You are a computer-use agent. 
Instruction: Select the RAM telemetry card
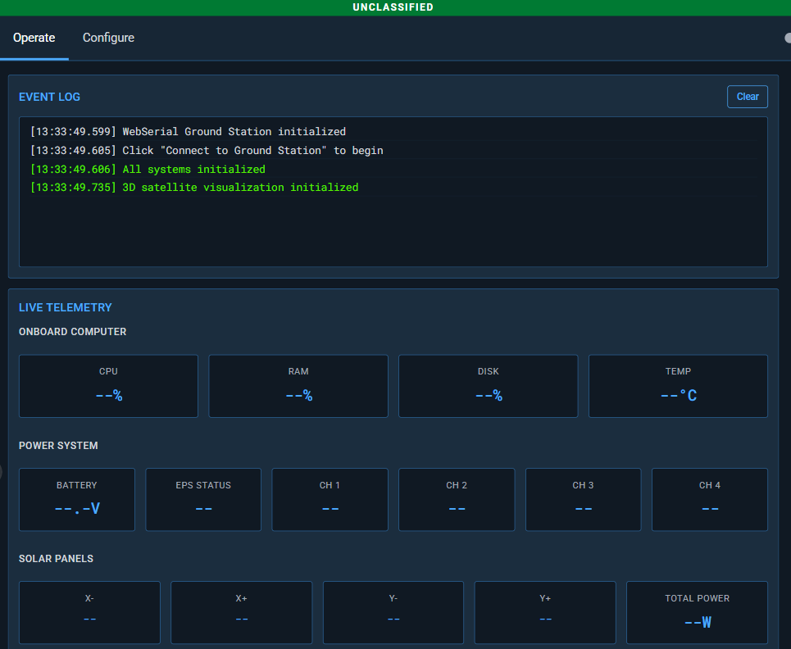coord(298,386)
